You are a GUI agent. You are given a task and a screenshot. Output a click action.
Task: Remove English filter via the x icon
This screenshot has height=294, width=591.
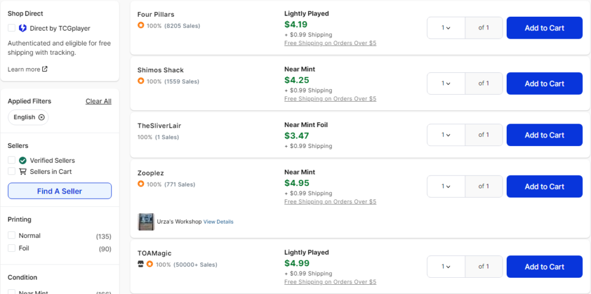[x=42, y=117]
